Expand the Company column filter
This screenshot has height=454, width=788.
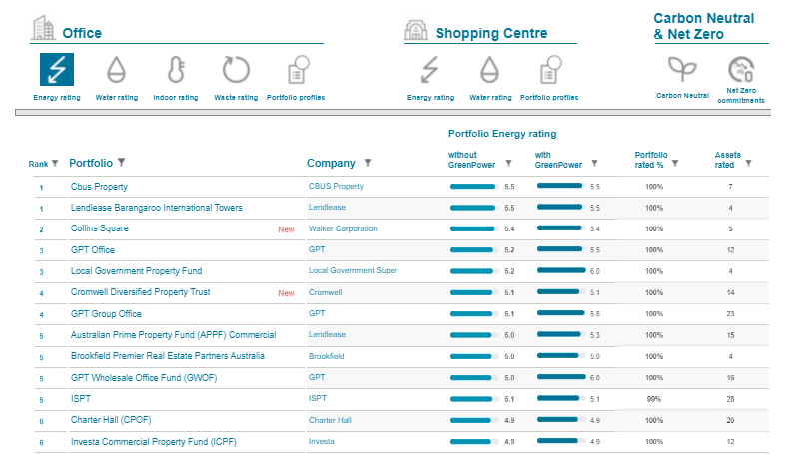[x=368, y=163]
